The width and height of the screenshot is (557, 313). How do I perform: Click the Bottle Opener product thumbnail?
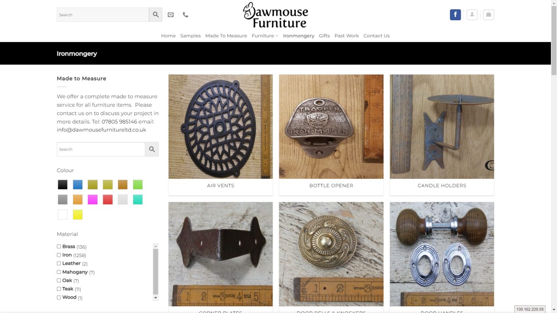coord(331,127)
